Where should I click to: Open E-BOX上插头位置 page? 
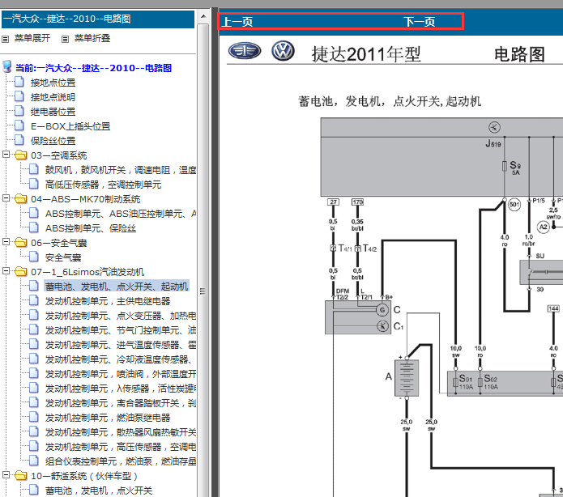[x=70, y=126]
